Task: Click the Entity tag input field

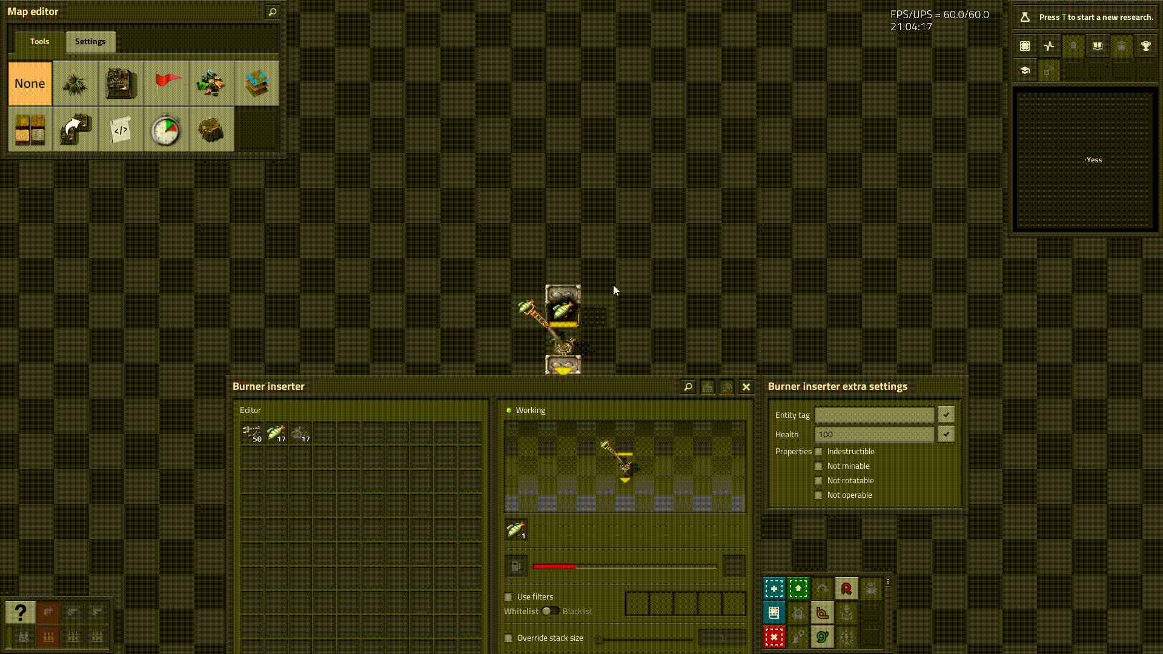Action: [x=874, y=415]
